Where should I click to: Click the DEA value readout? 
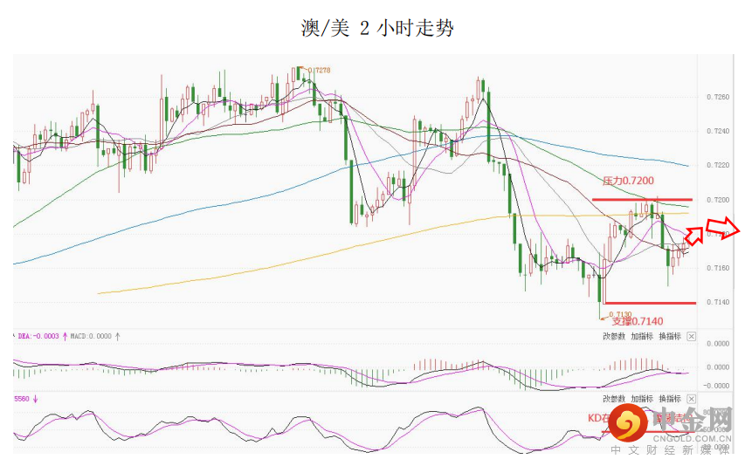(38, 335)
